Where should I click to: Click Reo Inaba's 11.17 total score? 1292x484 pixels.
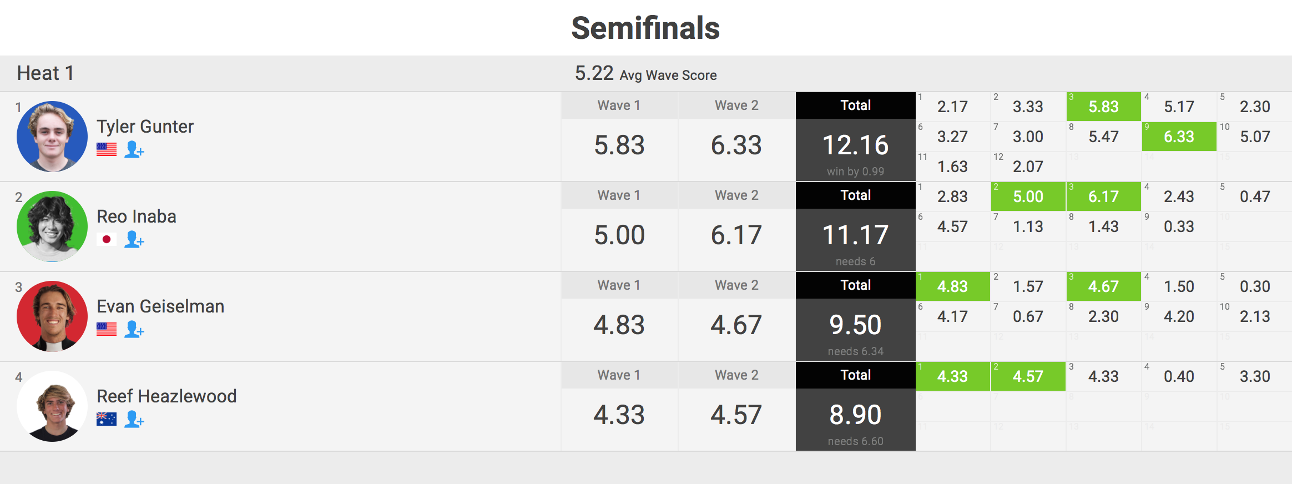855,235
